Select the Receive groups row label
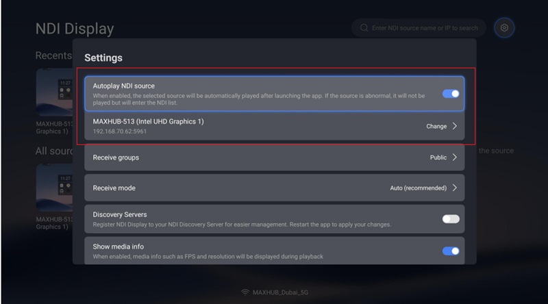 click(116, 157)
